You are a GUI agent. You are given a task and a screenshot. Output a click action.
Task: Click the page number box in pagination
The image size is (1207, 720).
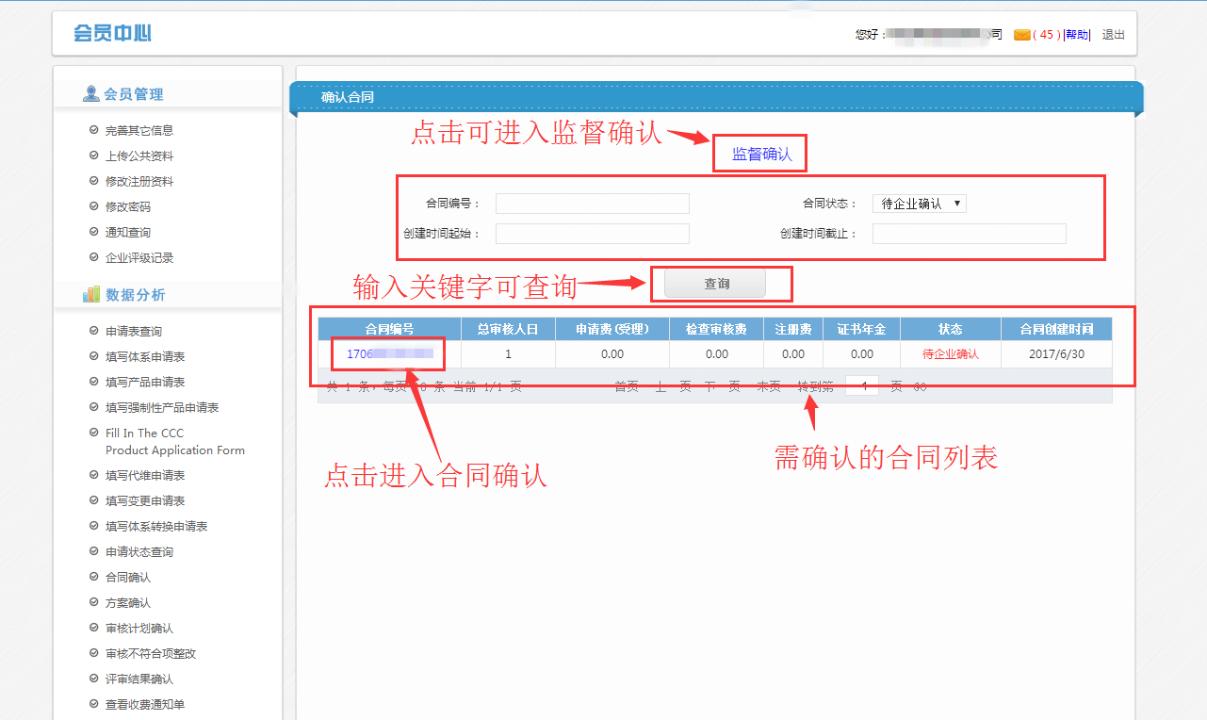[861, 386]
